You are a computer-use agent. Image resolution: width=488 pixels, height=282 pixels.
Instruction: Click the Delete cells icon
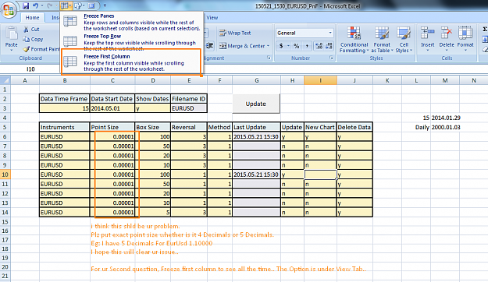(447, 33)
